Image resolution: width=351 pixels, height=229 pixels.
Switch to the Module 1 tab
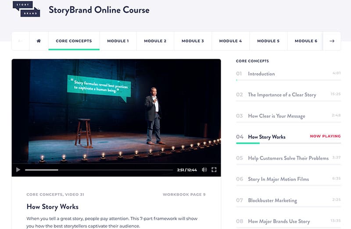point(118,41)
